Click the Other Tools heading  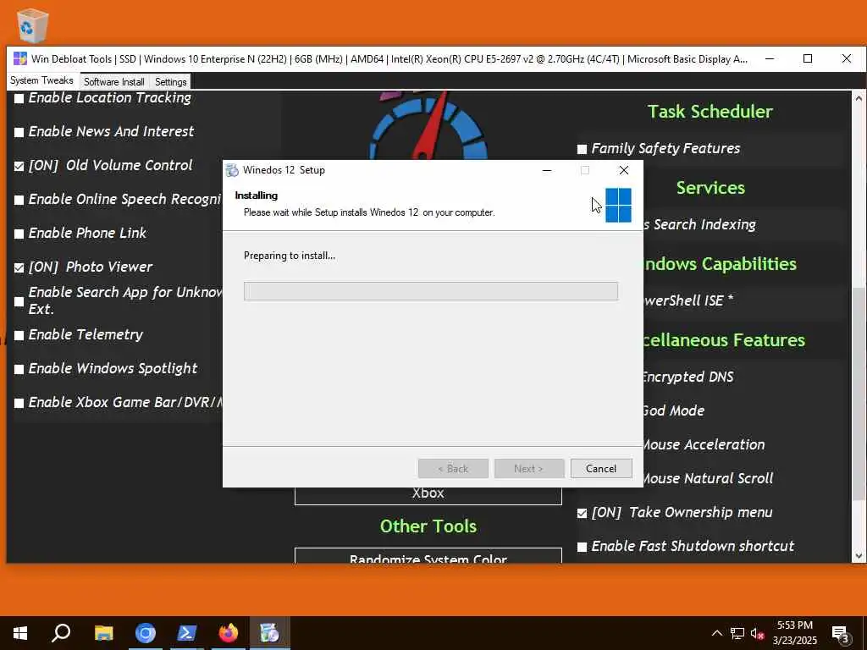point(428,526)
